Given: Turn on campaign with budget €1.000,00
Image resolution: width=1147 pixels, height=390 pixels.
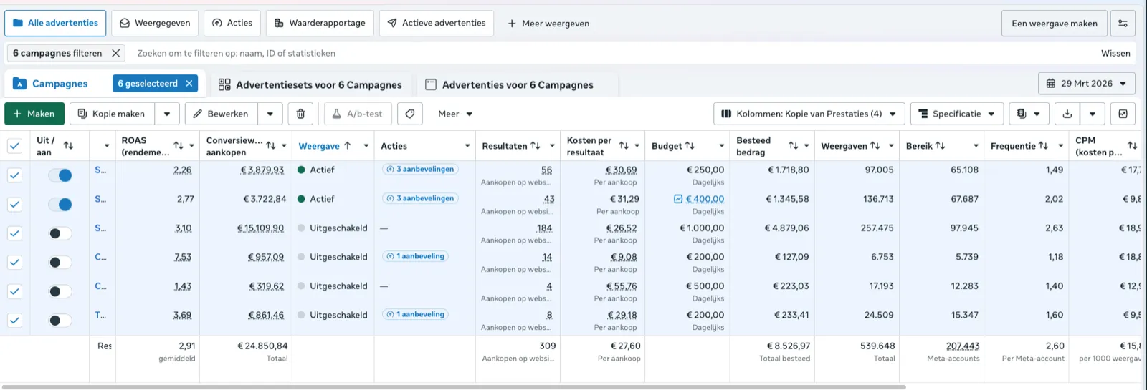Looking at the screenshot, I should (x=60, y=233).
